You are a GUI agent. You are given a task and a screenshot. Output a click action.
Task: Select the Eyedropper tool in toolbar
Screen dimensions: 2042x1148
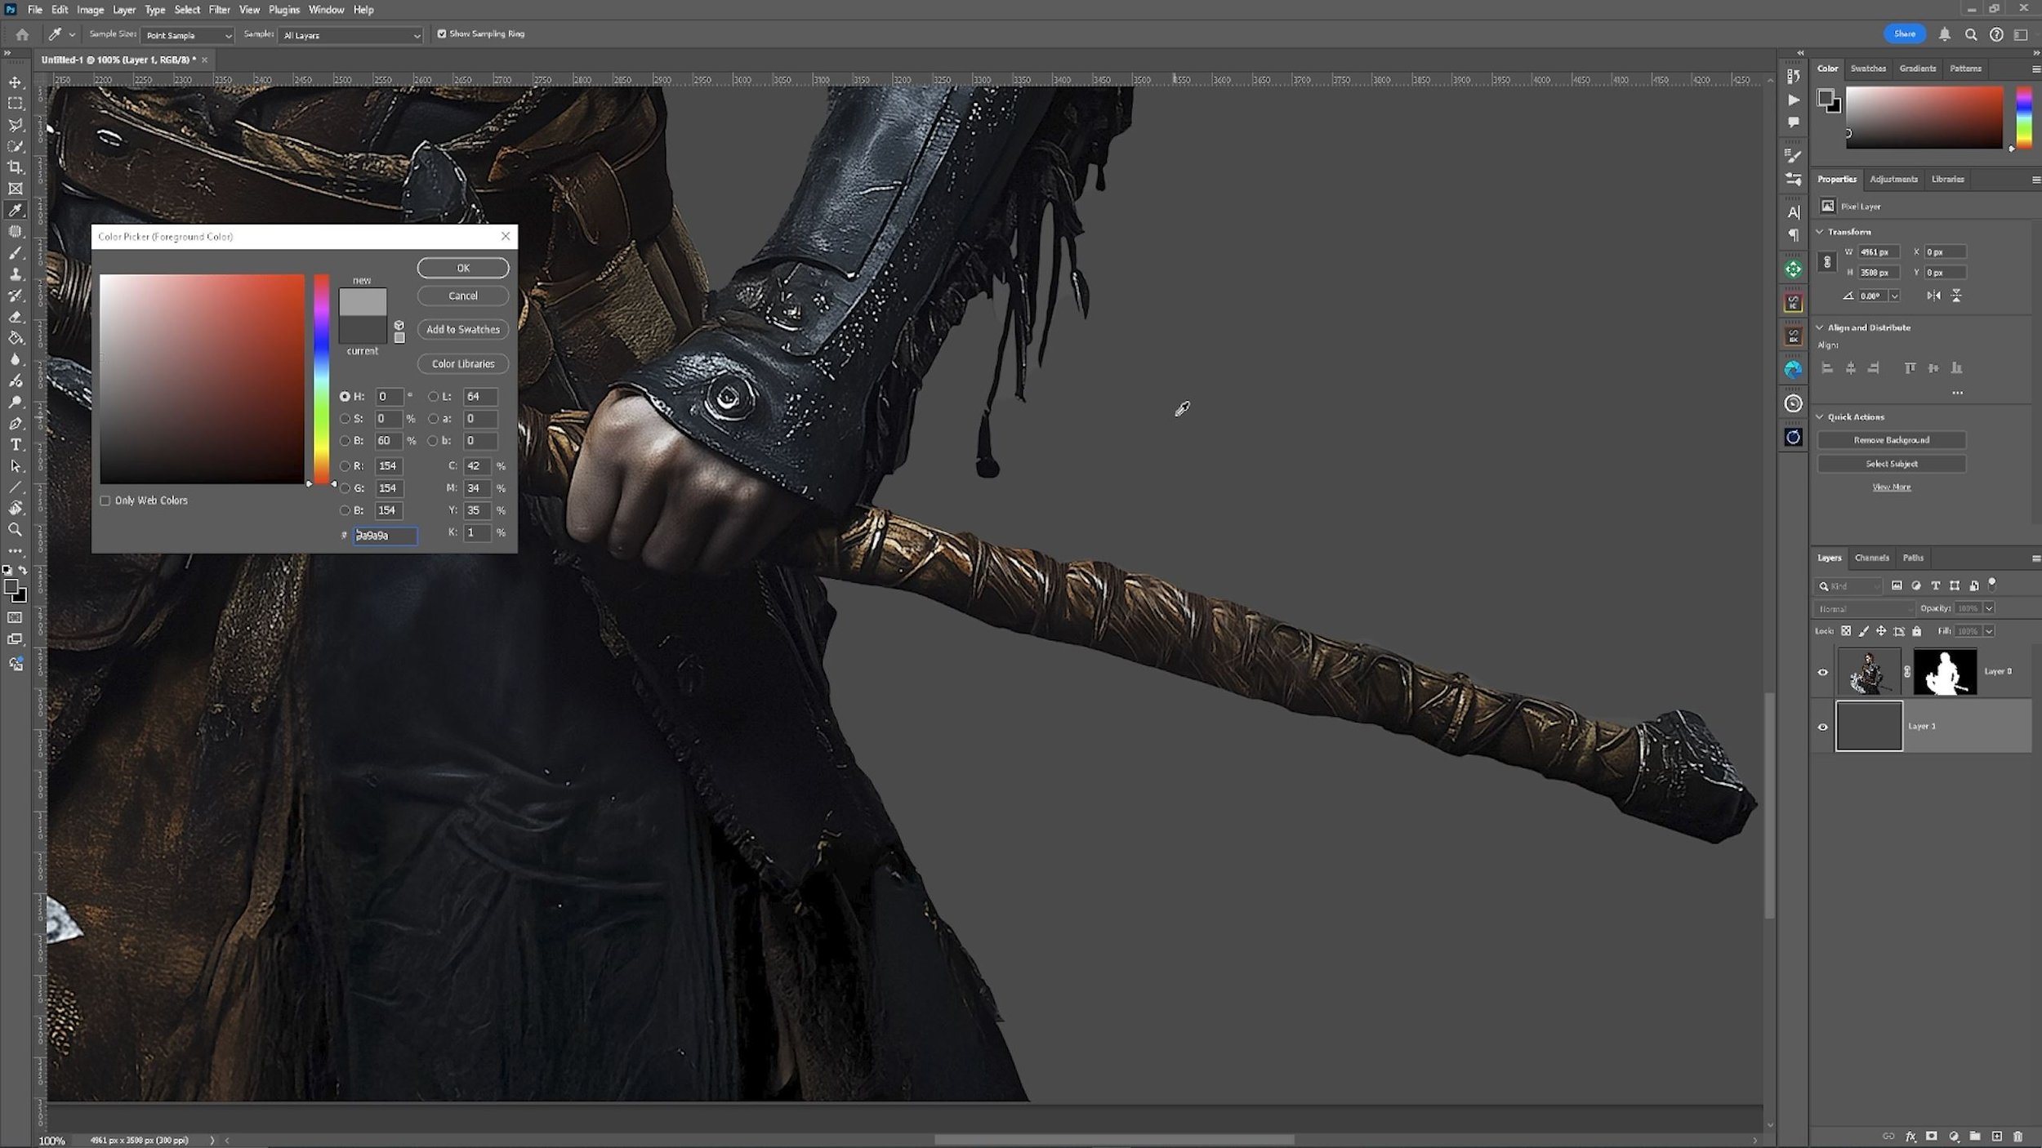(16, 210)
